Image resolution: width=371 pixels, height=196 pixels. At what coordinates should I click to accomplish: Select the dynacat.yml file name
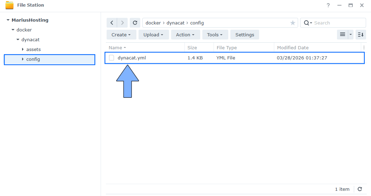(x=132, y=58)
